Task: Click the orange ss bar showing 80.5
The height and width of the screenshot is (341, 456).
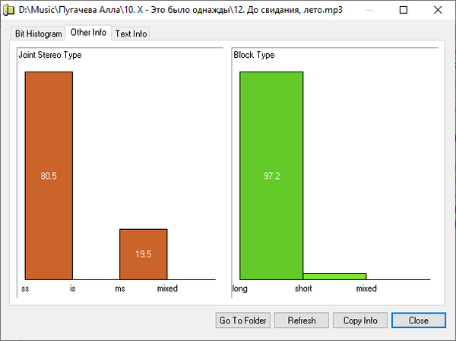Action: coord(49,175)
